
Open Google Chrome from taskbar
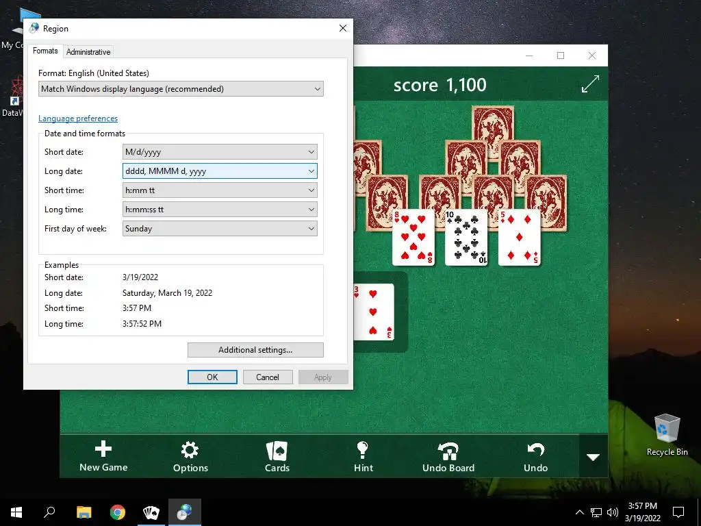(118, 512)
